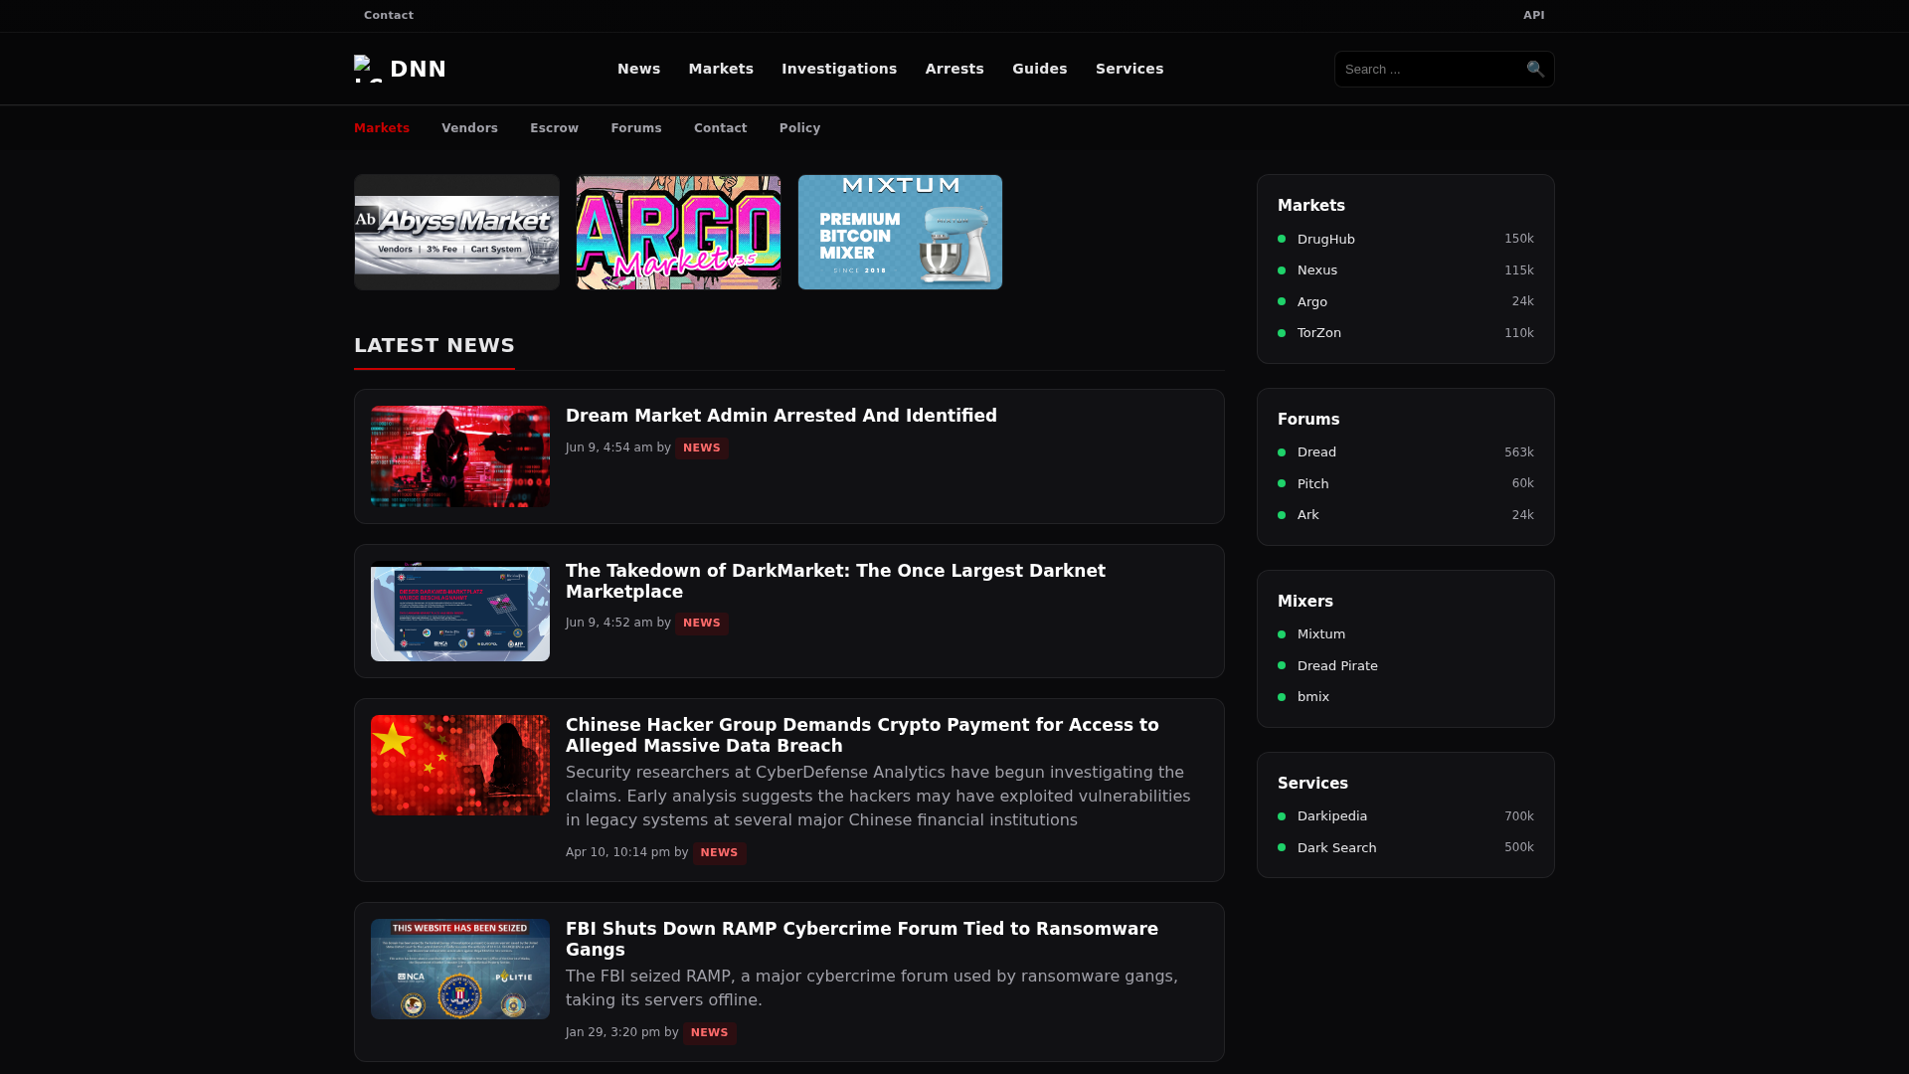Open The Takedown of DarkMarket headline
This screenshot has width=1909, height=1074.
(x=835, y=581)
